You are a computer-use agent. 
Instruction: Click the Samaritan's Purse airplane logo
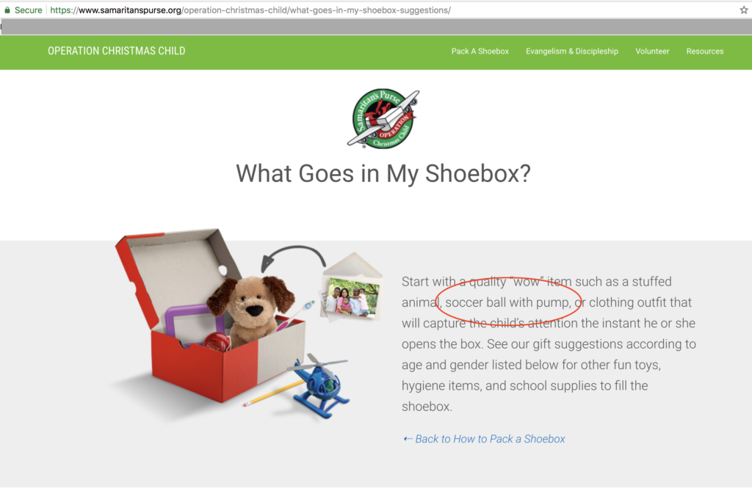point(383,119)
